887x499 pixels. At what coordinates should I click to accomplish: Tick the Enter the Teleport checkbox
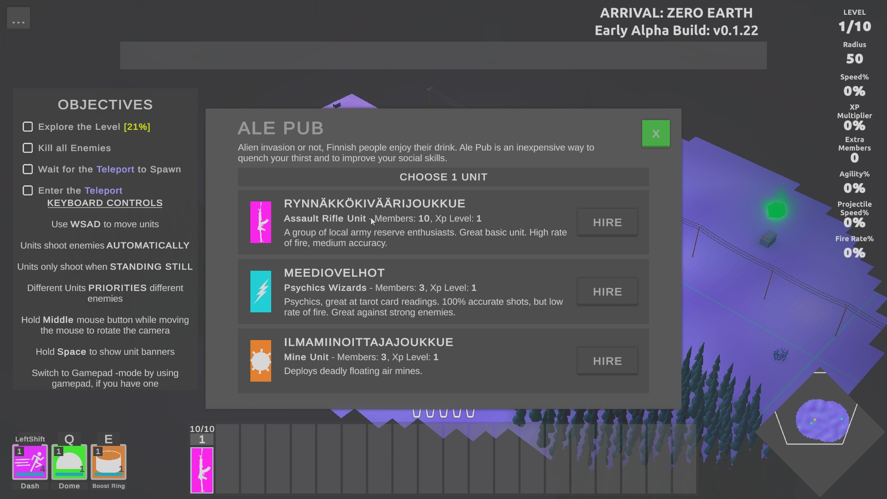[x=28, y=190]
